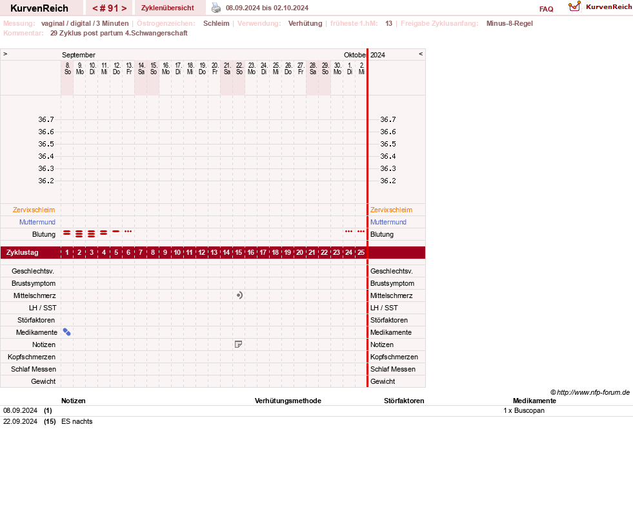The image size is (633, 529).
Task: Click the left Medikamente row label
Action: 37,332
